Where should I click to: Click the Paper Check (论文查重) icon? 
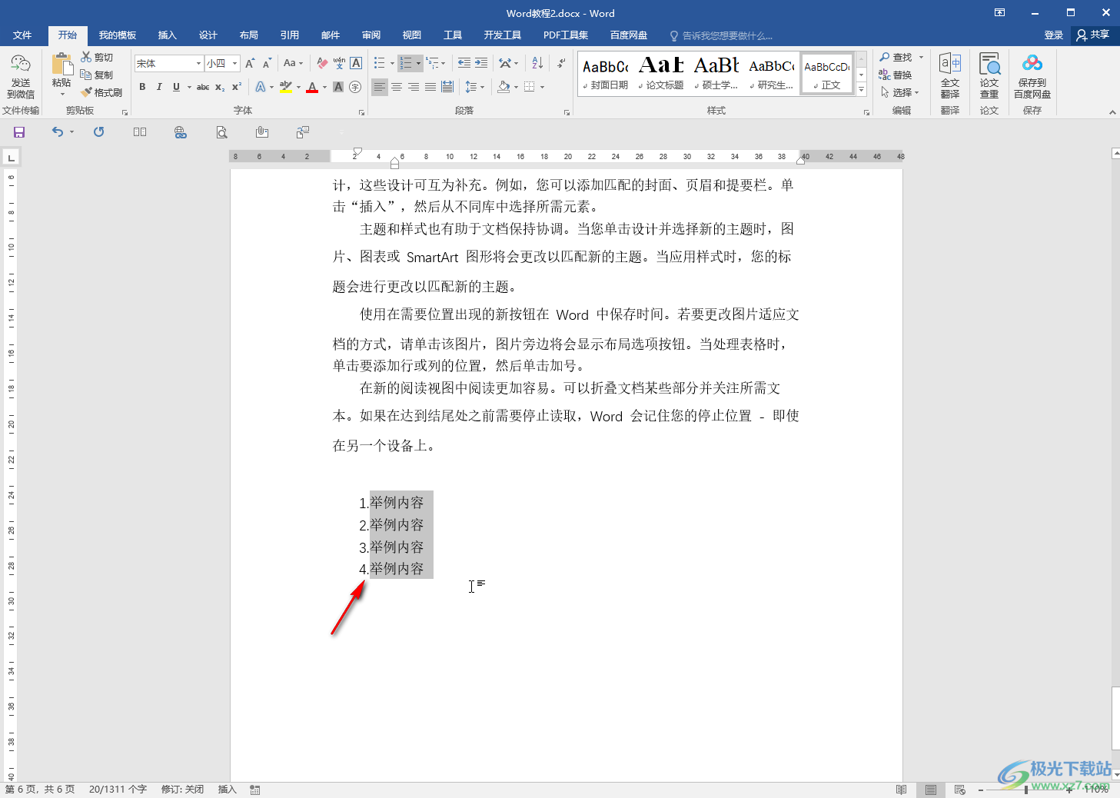(x=989, y=75)
